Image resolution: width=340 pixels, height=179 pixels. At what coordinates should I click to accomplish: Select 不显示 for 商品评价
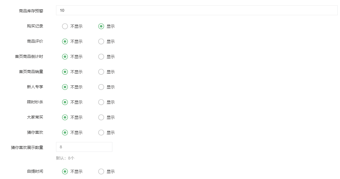click(x=65, y=42)
